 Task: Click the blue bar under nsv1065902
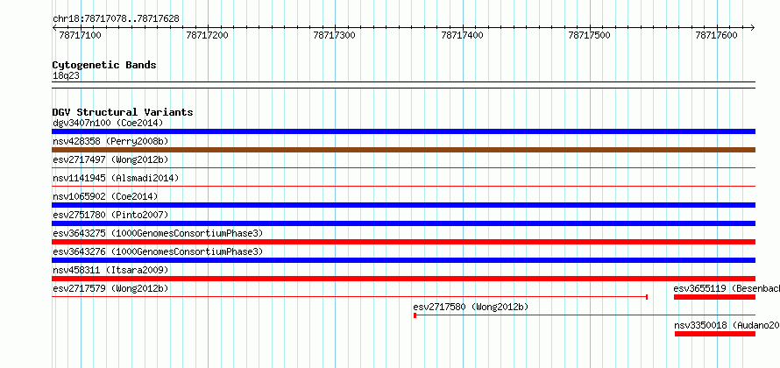tap(403, 205)
